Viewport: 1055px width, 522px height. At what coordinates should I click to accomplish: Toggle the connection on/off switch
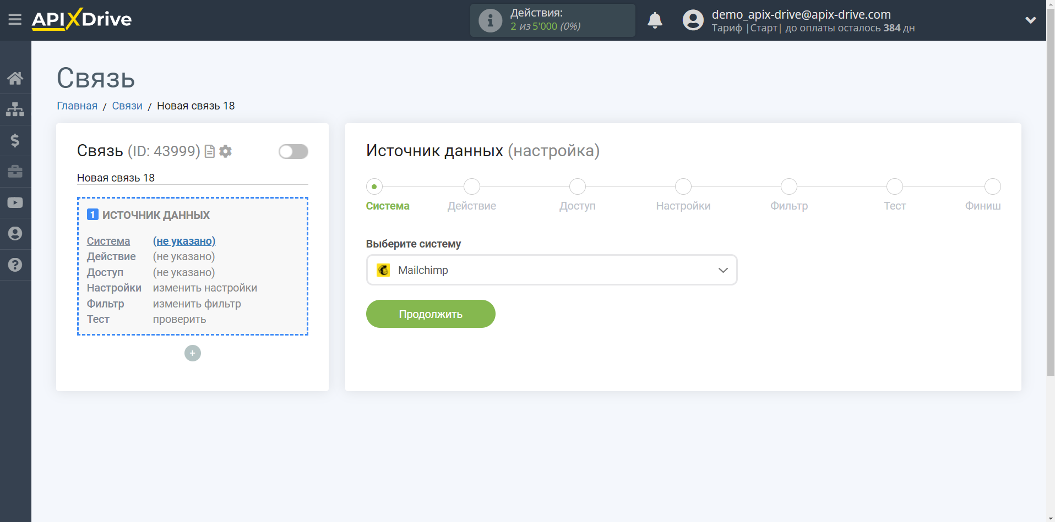293,151
